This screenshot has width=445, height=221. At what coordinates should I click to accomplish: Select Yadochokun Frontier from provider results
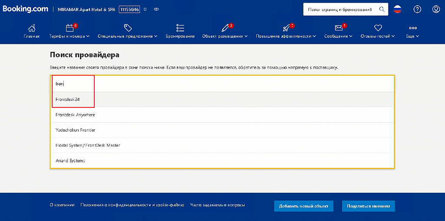click(222, 130)
